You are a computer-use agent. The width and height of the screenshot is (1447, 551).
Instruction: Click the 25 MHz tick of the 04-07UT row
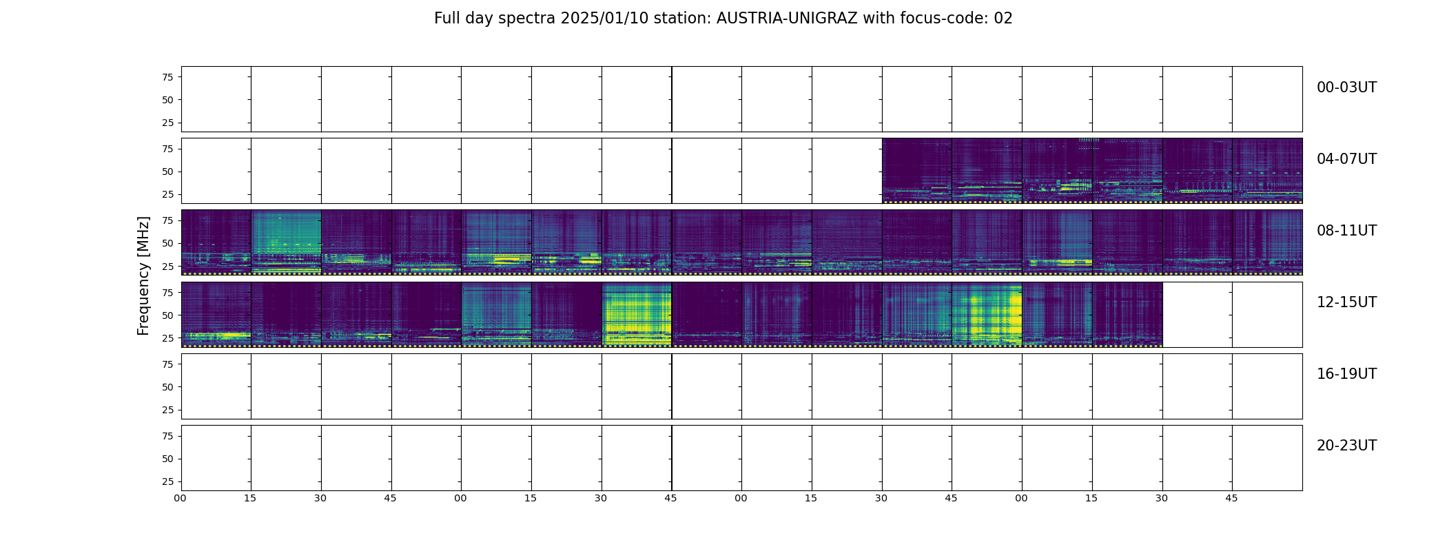167,194
